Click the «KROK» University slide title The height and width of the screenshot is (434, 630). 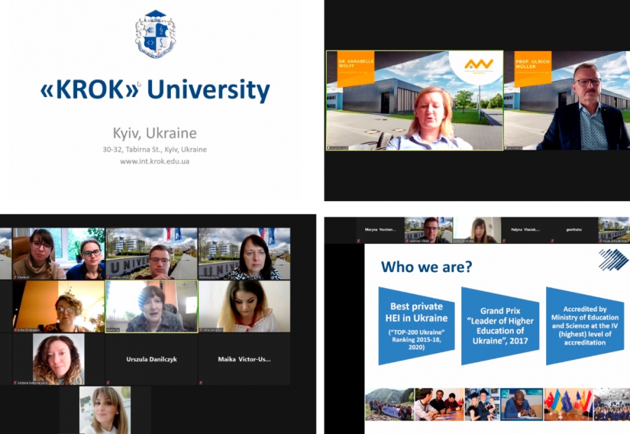click(x=155, y=89)
